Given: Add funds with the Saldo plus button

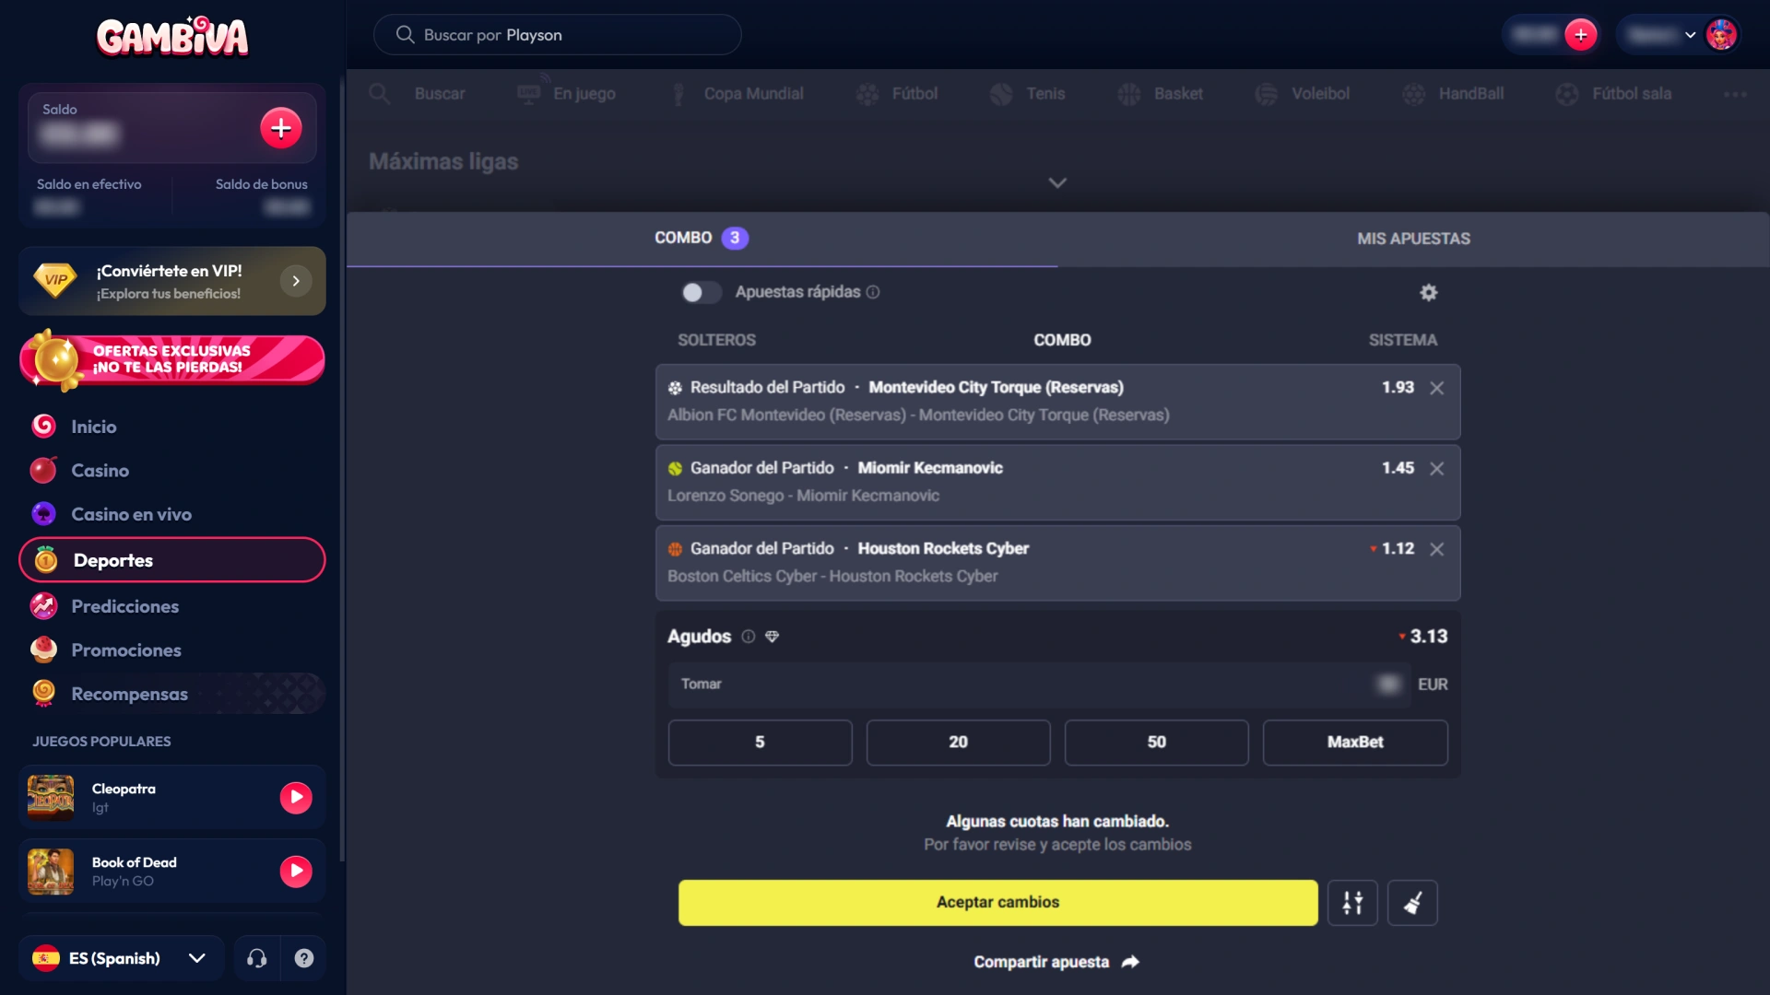Looking at the screenshot, I should pos(281,128).
